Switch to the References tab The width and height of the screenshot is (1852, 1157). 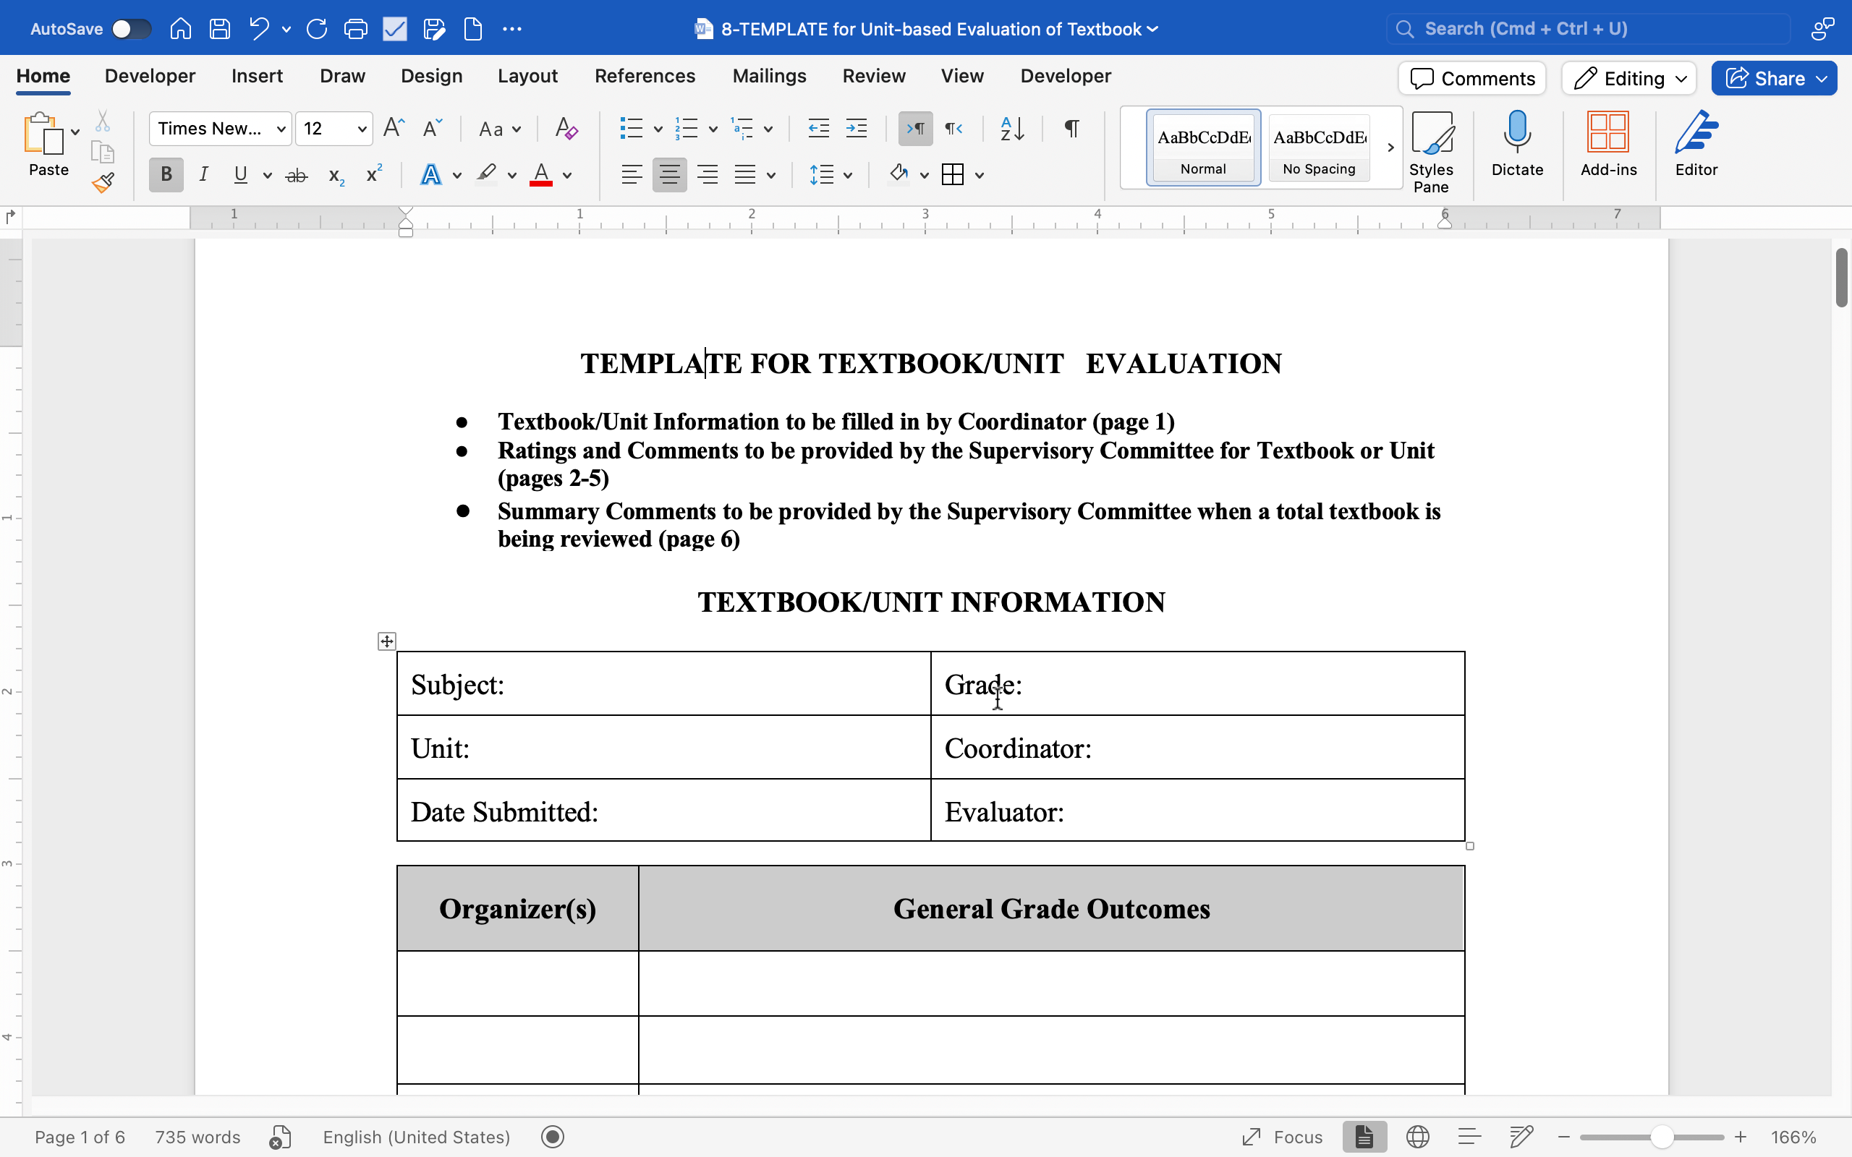click(645, 76)
